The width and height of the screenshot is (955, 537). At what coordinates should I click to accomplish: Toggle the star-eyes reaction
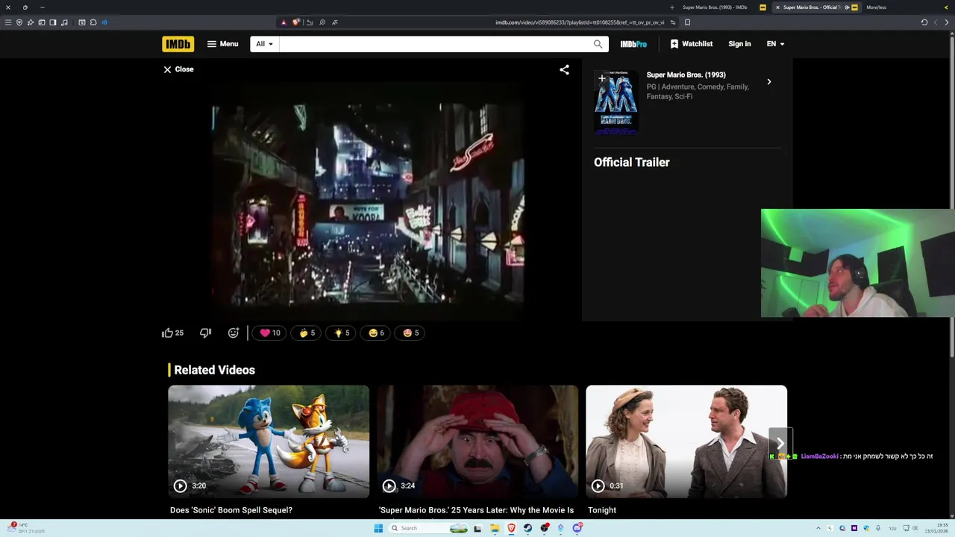410,333
